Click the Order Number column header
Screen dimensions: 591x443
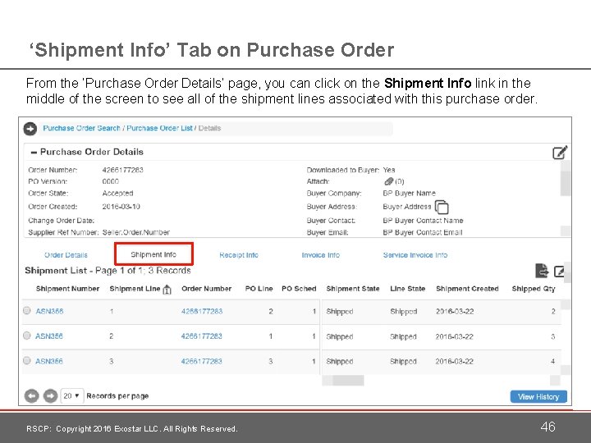coord(207,289)
